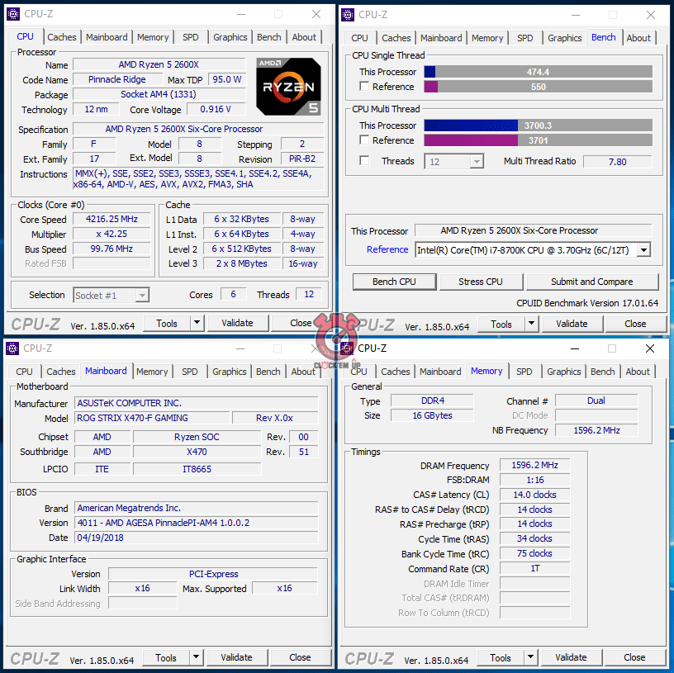The width and height of the screenshot is (674, 673).
Task: Switch to the Caches tab in the CPU window
Action: coord(62,37)
